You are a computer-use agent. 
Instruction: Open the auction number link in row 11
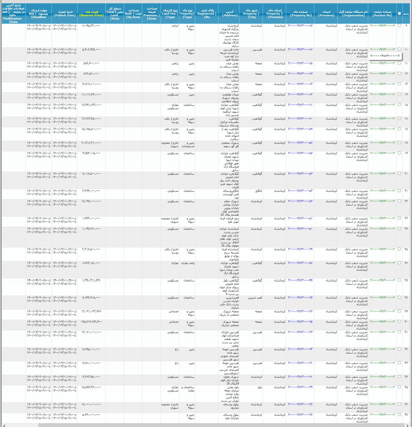[383, 63]
